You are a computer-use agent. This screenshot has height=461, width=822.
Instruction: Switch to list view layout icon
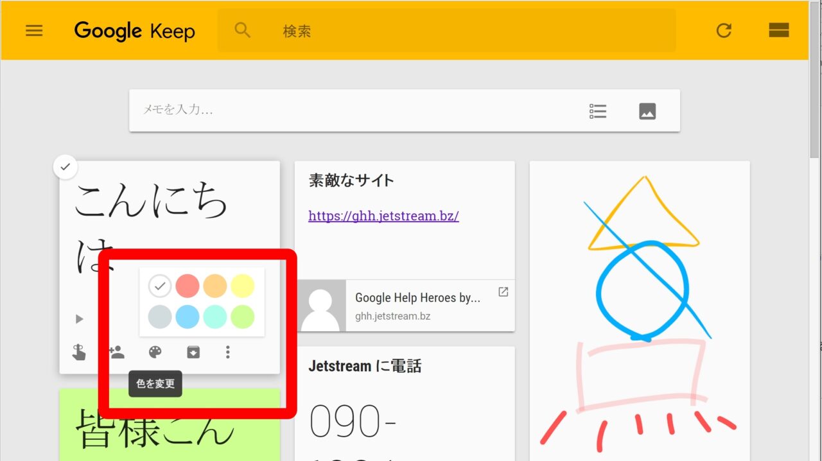point(778,30)
